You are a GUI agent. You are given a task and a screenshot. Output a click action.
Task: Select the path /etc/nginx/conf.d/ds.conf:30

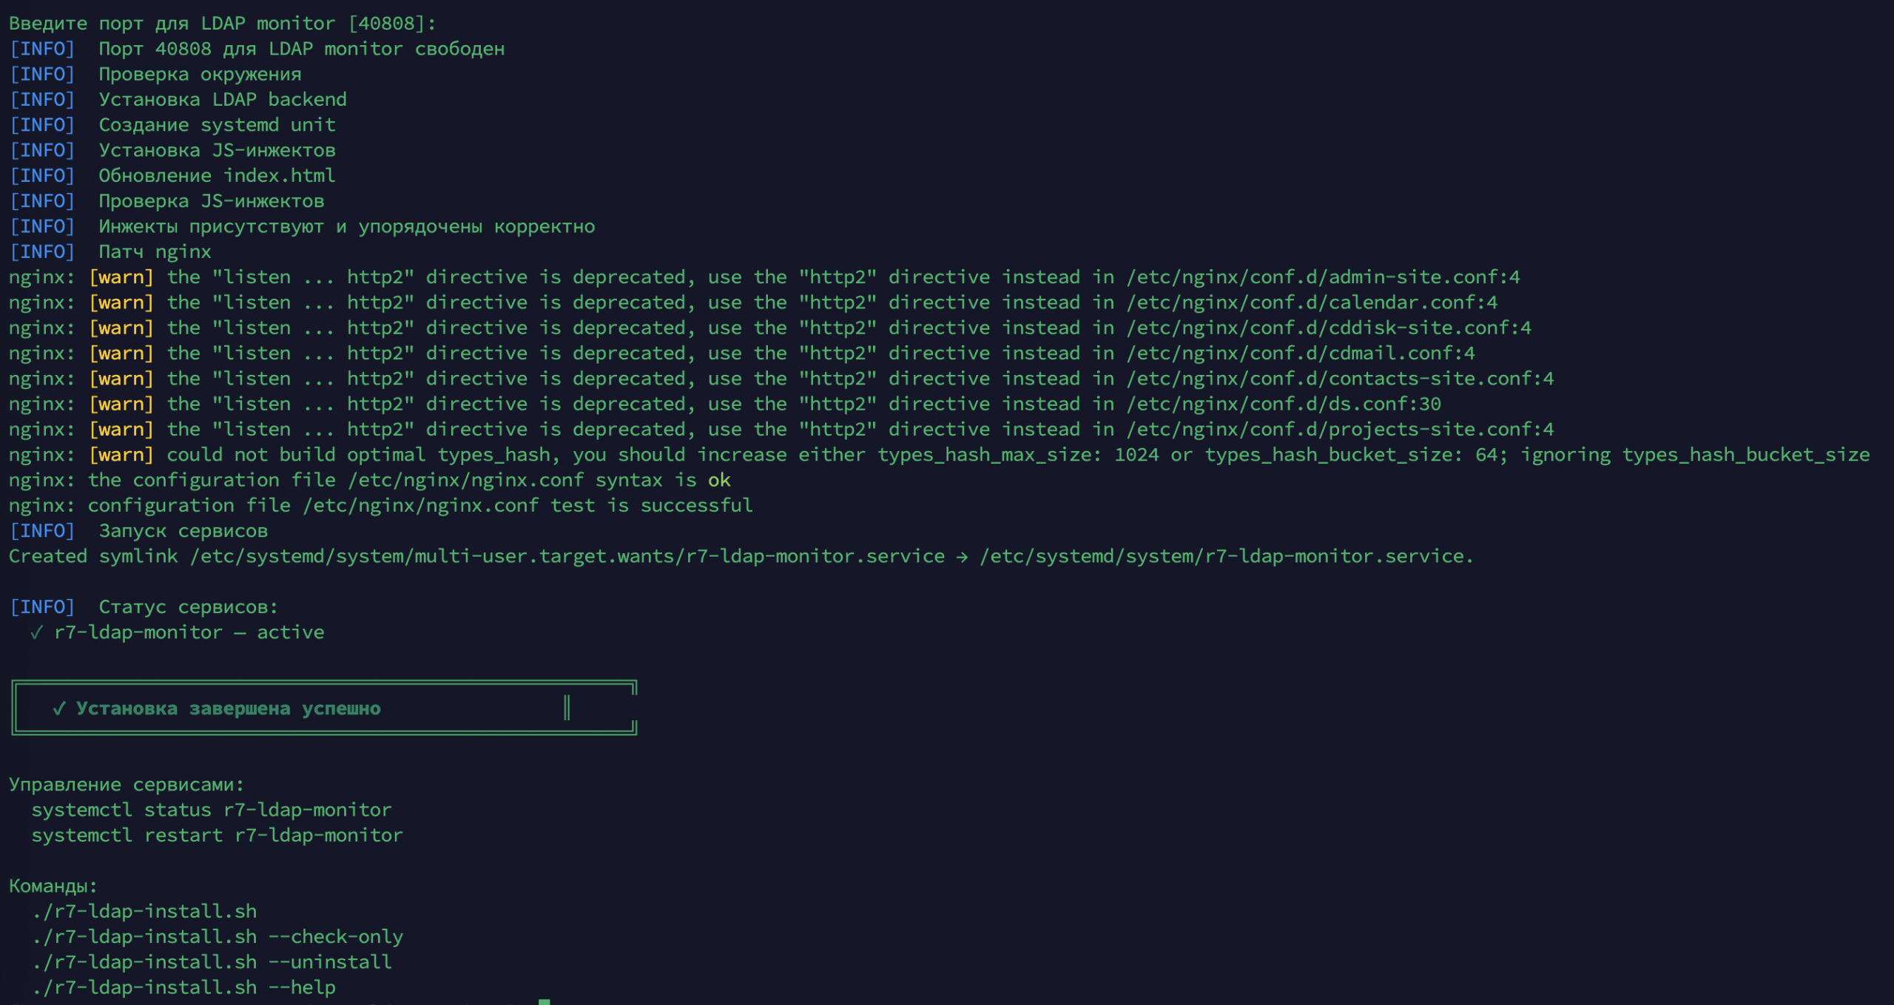(x=1284, y=403)
